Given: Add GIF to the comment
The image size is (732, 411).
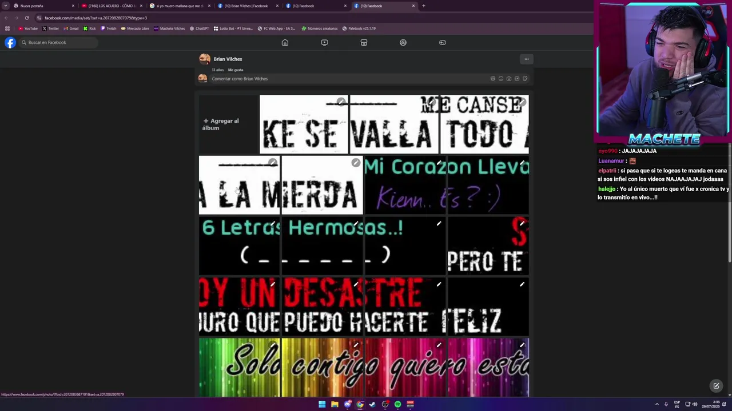Looking at the screenshot, I should point(517,79).
